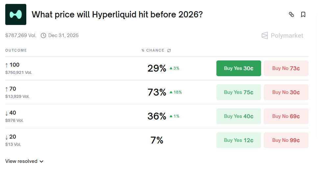Click the refresh icon beside % Chance
This screenshot has width=320, height=178.
[x=169, y=51]
